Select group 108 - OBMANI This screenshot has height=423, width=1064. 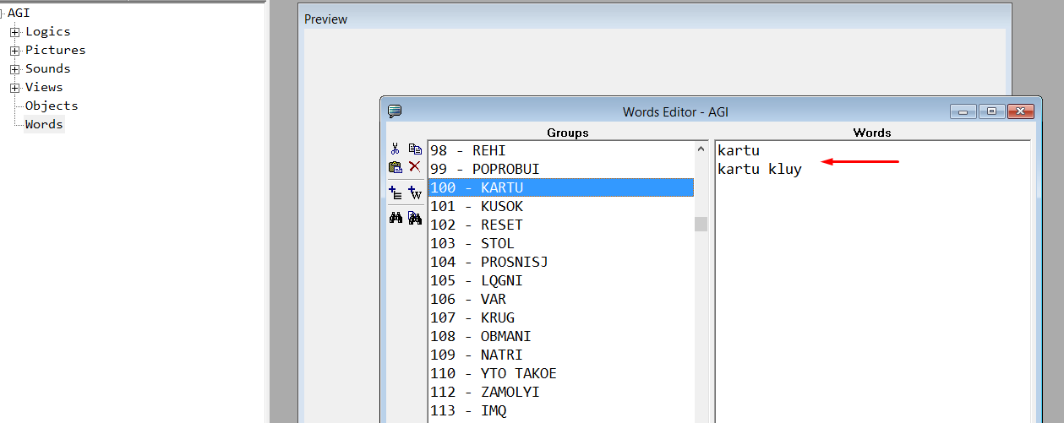click(561, 336)
